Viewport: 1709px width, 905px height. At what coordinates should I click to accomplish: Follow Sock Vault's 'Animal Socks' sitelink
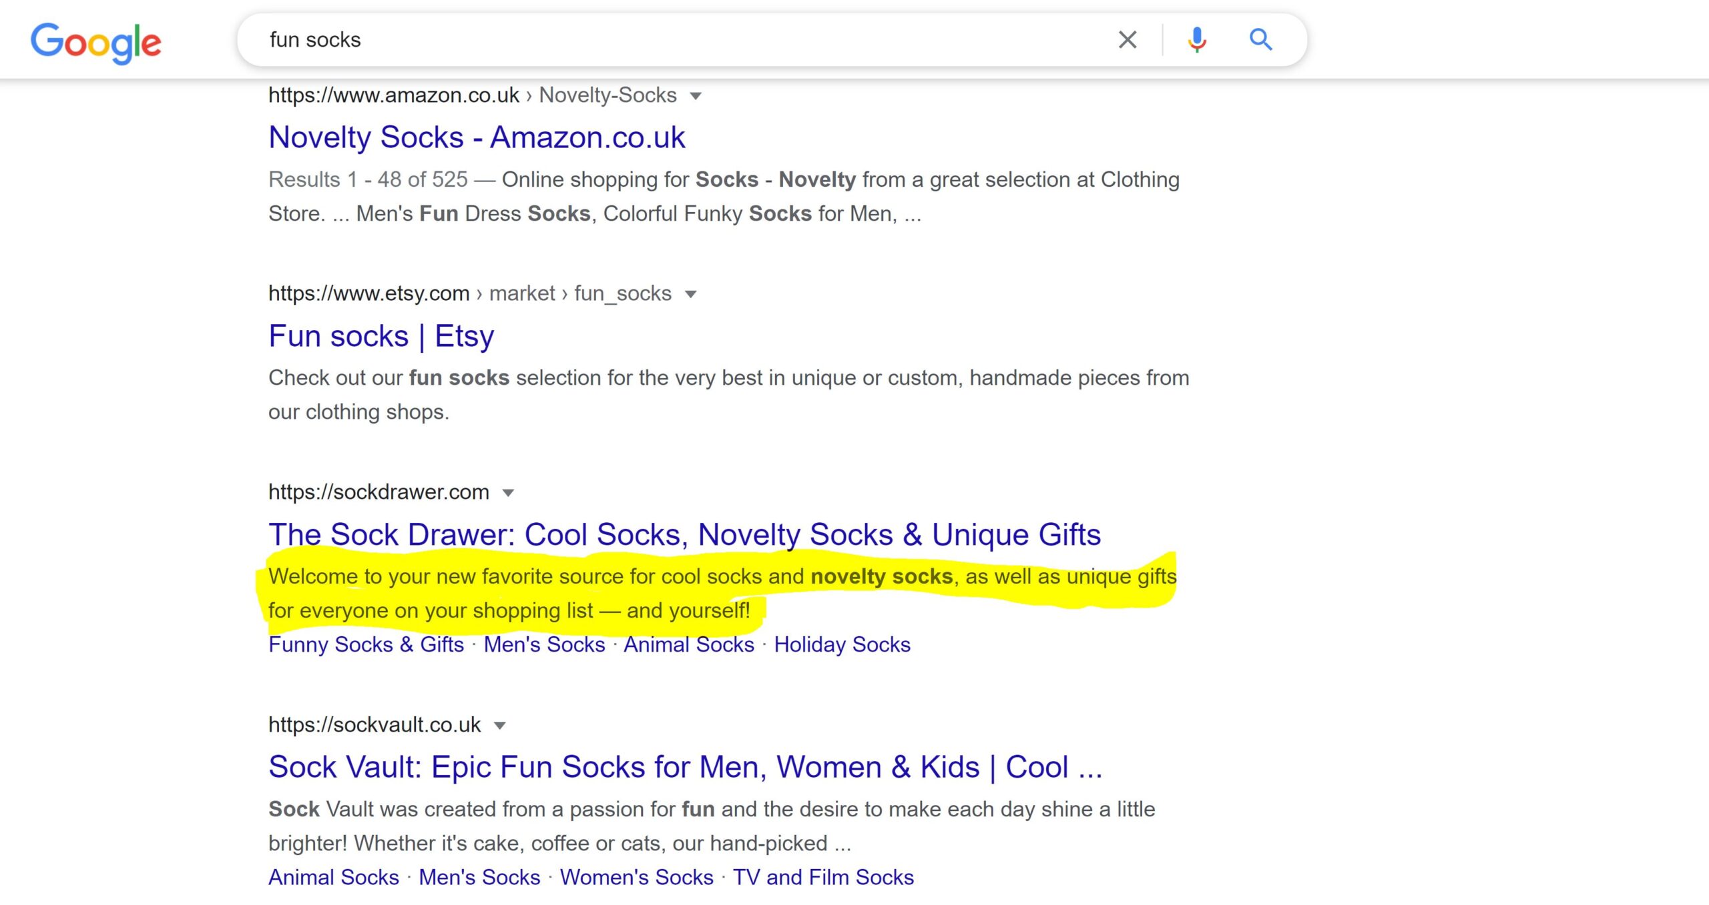[334, 878]
